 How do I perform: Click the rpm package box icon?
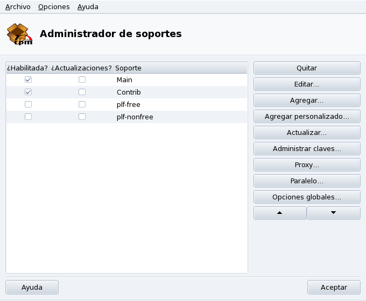click(20, 33)
